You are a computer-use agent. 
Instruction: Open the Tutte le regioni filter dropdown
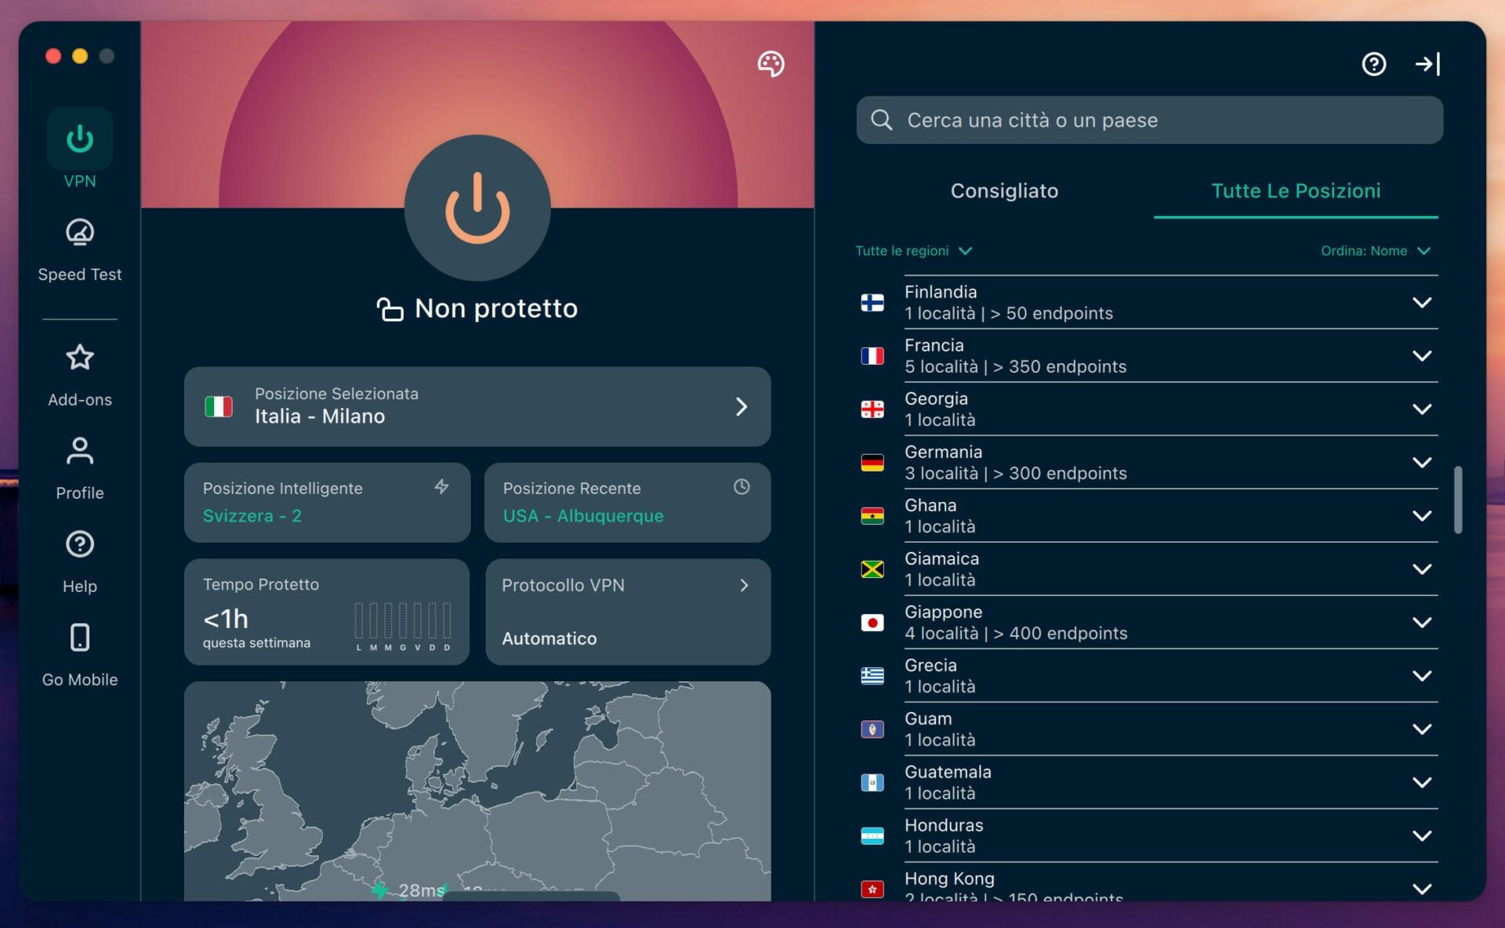pyautogui.click(x=914, y=251)
